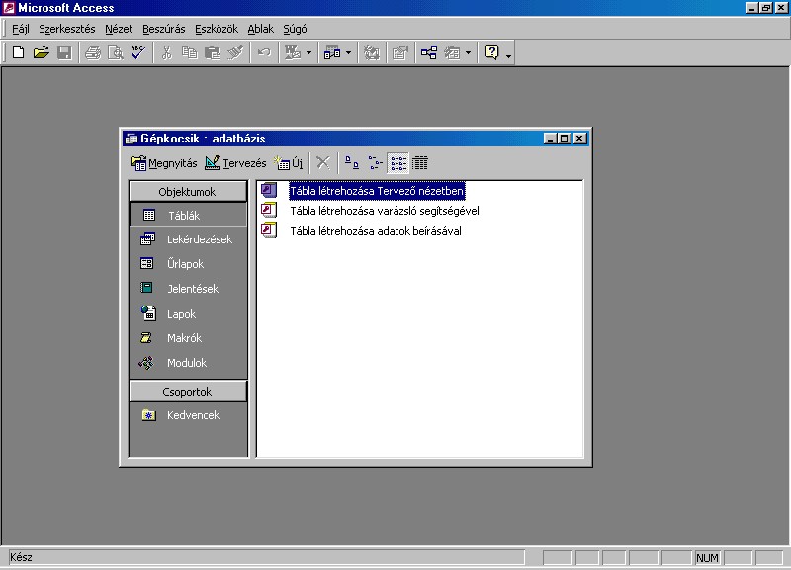Select Tábla létrehozása varázsló segítségével

coord(384,211)
